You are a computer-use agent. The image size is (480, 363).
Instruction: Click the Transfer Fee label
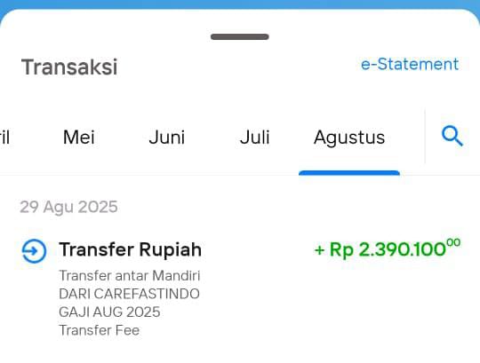coord(100,330)
